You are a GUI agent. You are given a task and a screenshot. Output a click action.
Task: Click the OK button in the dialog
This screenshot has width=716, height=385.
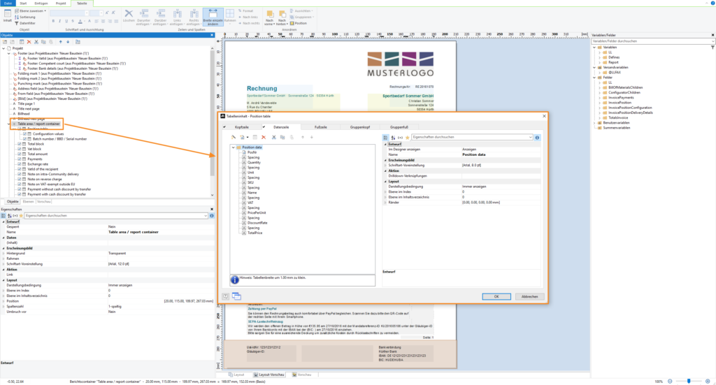[x=495, y=296]
